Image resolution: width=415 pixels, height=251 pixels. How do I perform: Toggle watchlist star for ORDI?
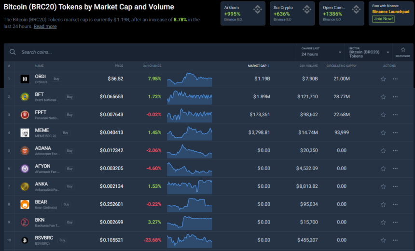tap(383, 79)
